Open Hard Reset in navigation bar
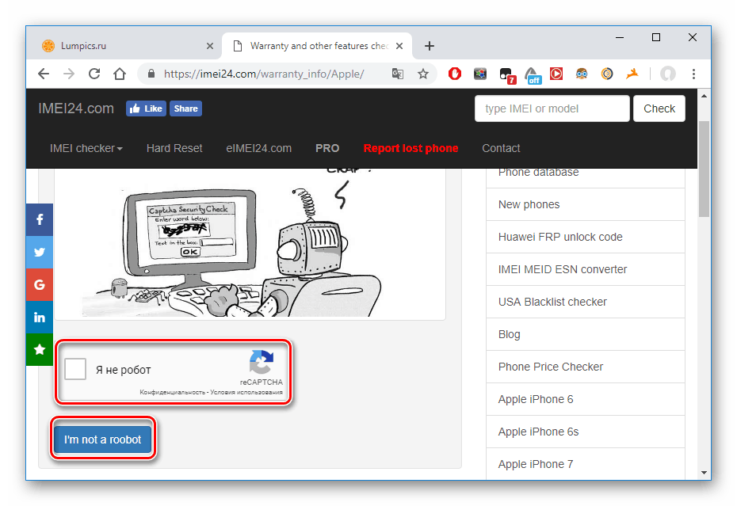Viewport: 737px width, 506px height. [x=174, y=148]
